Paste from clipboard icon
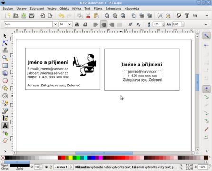 (x=96, y=16)
